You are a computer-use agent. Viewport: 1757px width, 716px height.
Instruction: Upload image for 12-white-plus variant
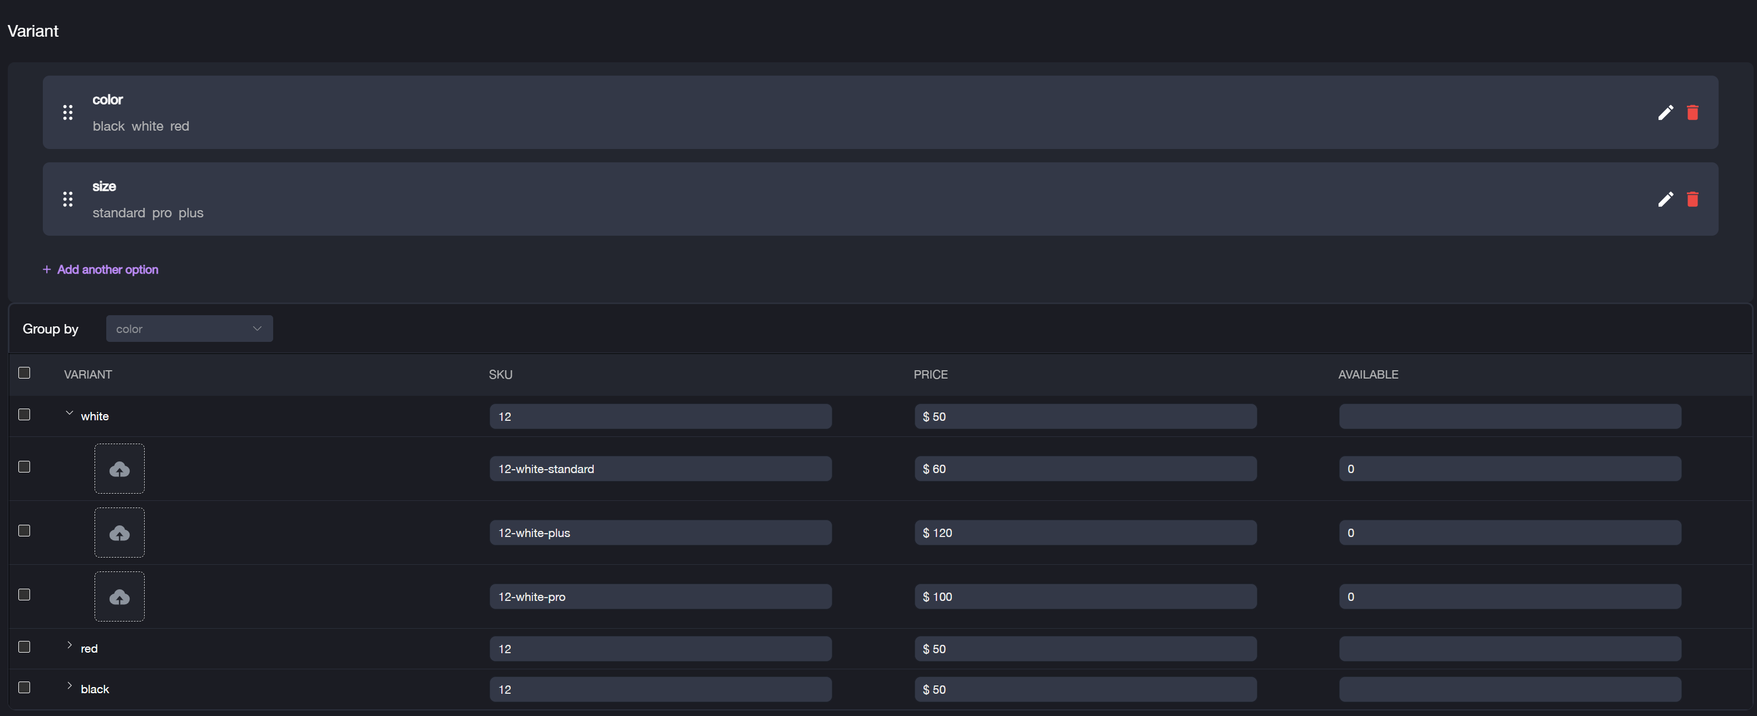click(x=120, y=533)
